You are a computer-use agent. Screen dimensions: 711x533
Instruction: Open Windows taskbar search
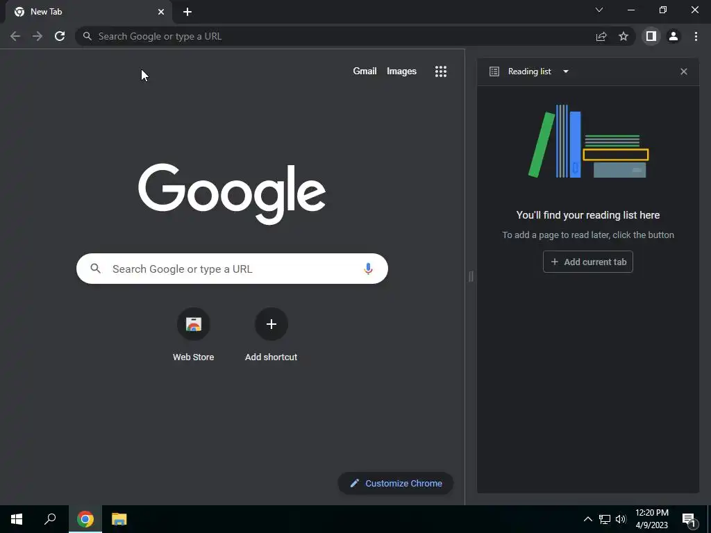[50, 519]
